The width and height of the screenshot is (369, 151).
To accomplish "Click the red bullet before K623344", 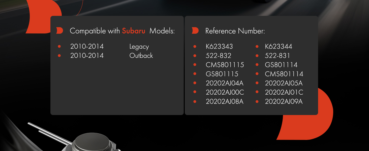I will coord(257,47).
